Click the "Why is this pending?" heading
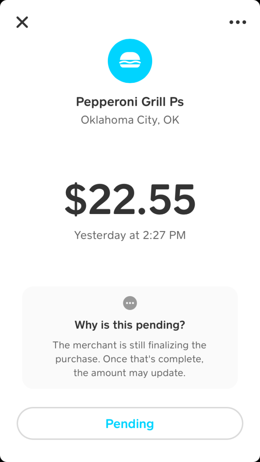 (130, 325)
